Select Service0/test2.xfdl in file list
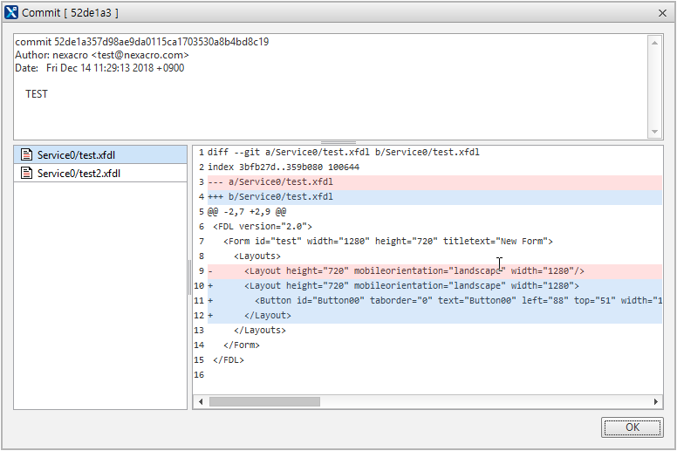This screenshot has width=677, height=451. pyautogui.click(x=79, y=174)
